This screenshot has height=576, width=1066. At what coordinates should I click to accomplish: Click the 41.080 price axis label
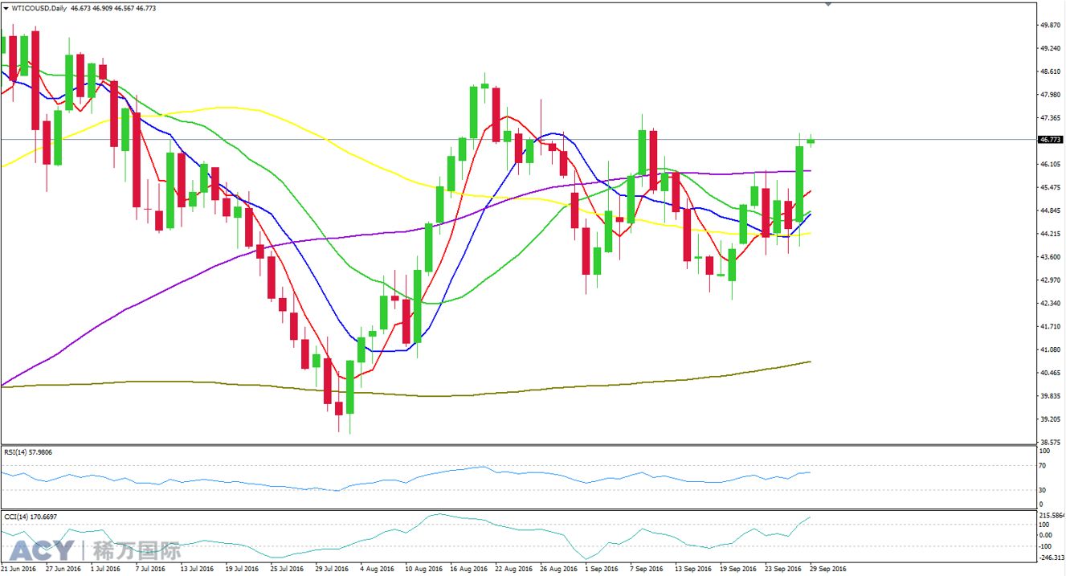(1049, 350)
